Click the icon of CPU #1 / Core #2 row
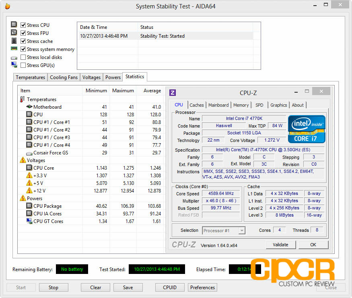This screenshot has width=352, height=298. (x=29, y=130)
